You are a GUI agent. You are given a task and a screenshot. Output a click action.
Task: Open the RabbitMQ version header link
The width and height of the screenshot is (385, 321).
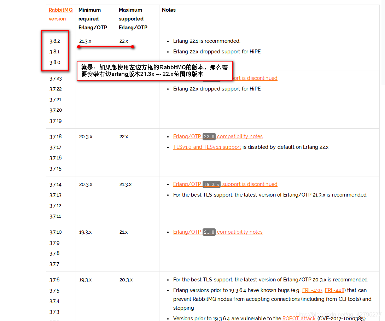click(60, 14)
